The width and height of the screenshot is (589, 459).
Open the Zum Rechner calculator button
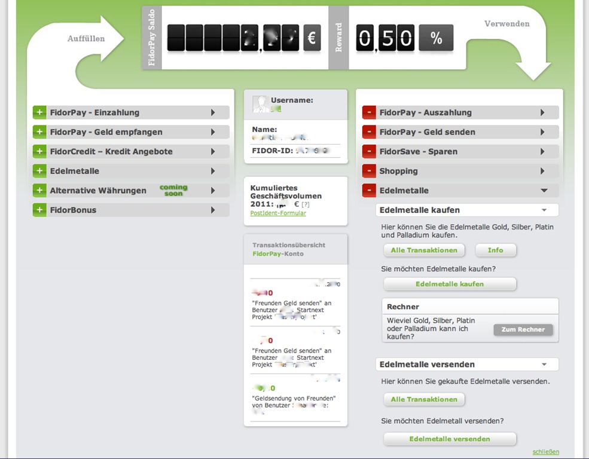pos(523,329)
